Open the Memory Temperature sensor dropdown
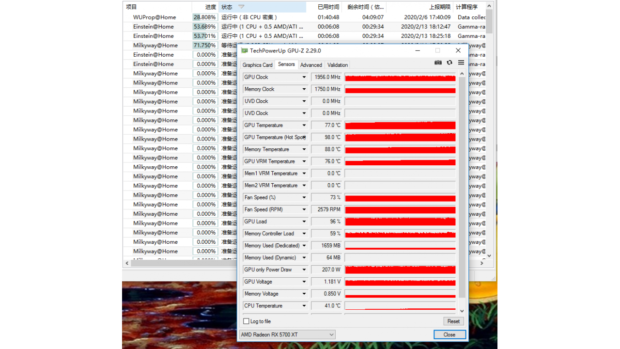The width and height of the screenshot is (620, 349). 304,149
